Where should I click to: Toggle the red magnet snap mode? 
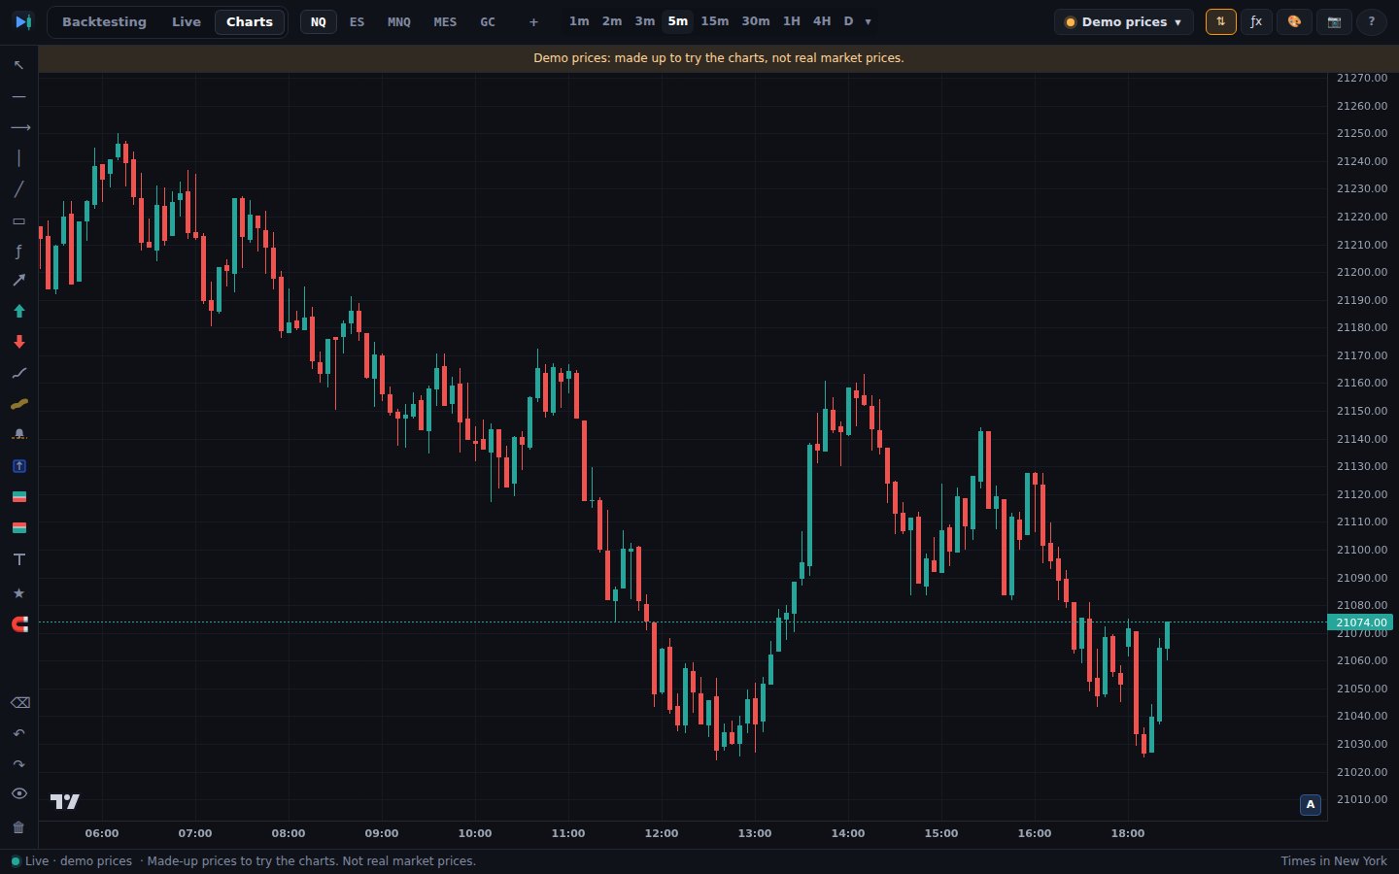coord(18,624)
